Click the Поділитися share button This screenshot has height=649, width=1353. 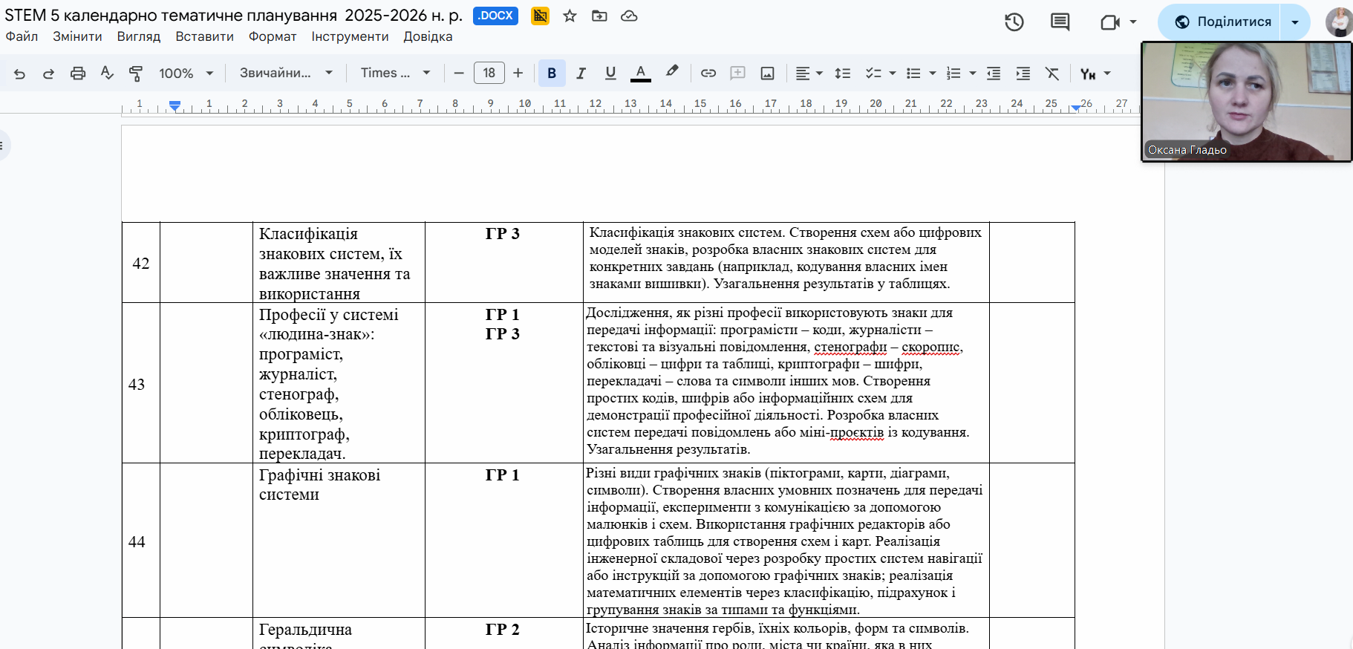point(1222,22)
